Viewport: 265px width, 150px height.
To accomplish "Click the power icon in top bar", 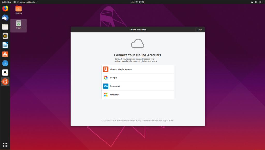I will (260, 2).
